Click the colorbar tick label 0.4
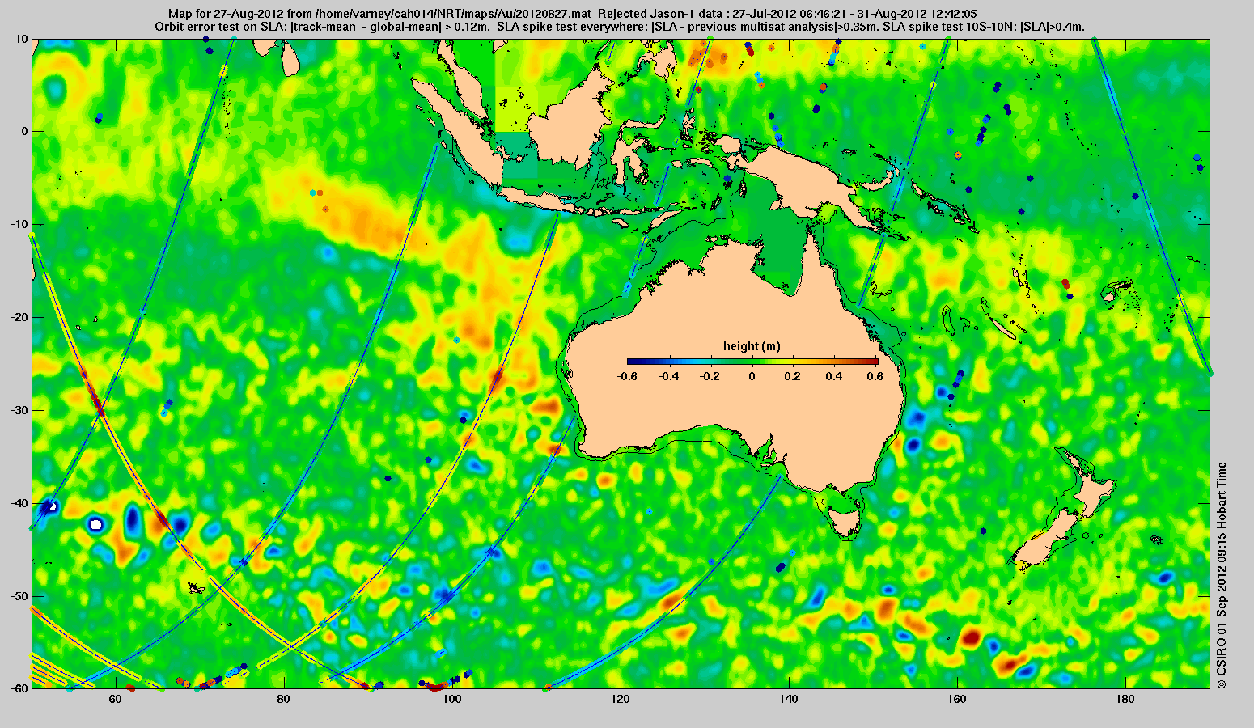 coord(836,376)
